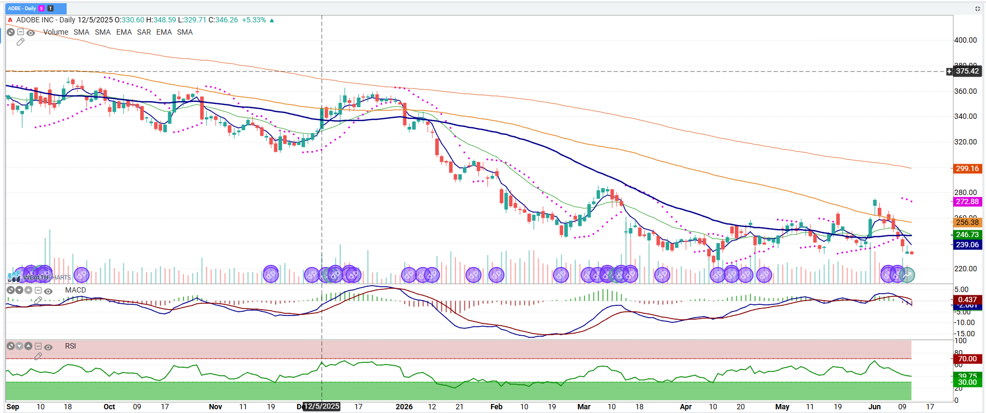Click the low value L:329.71

point(192,20)
